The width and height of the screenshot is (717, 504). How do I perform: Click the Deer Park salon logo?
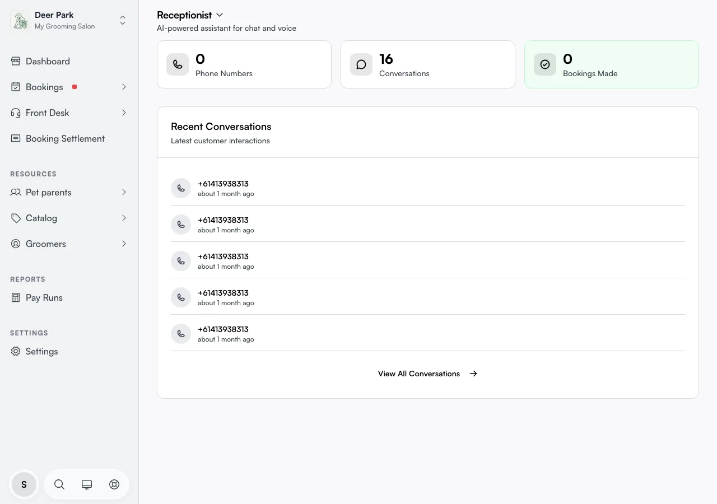click(x=20, y=21)
